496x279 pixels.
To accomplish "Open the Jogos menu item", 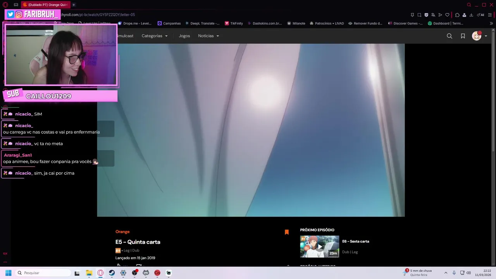I will coord(184,36).
